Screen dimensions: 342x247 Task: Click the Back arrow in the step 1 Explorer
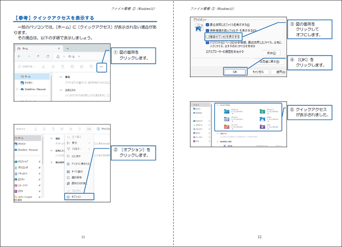point(19,56)
